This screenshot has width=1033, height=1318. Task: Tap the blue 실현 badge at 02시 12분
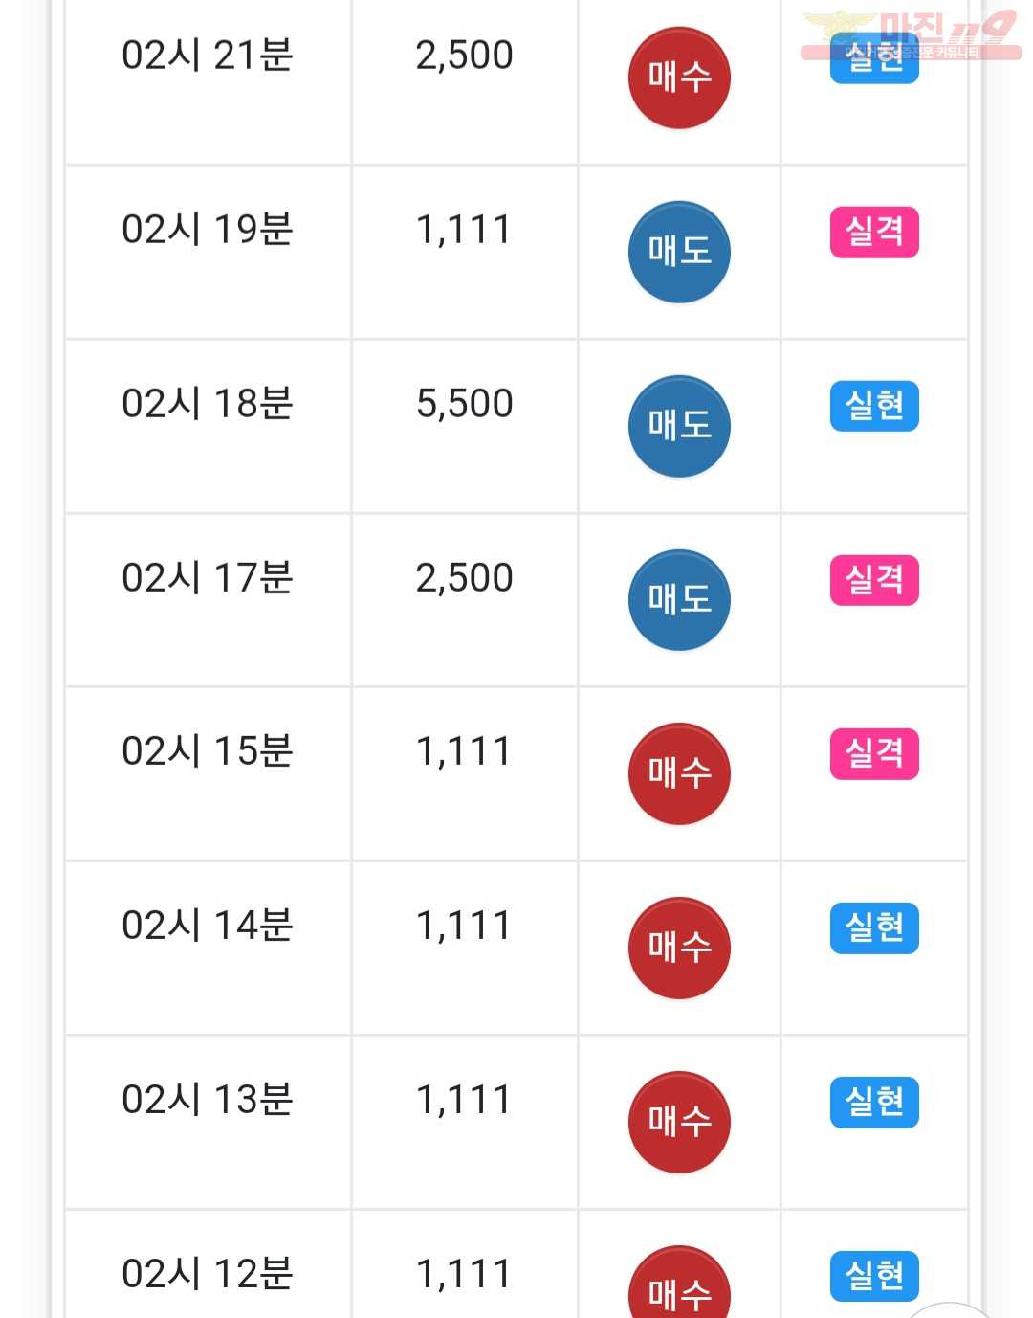point(874,1276)
